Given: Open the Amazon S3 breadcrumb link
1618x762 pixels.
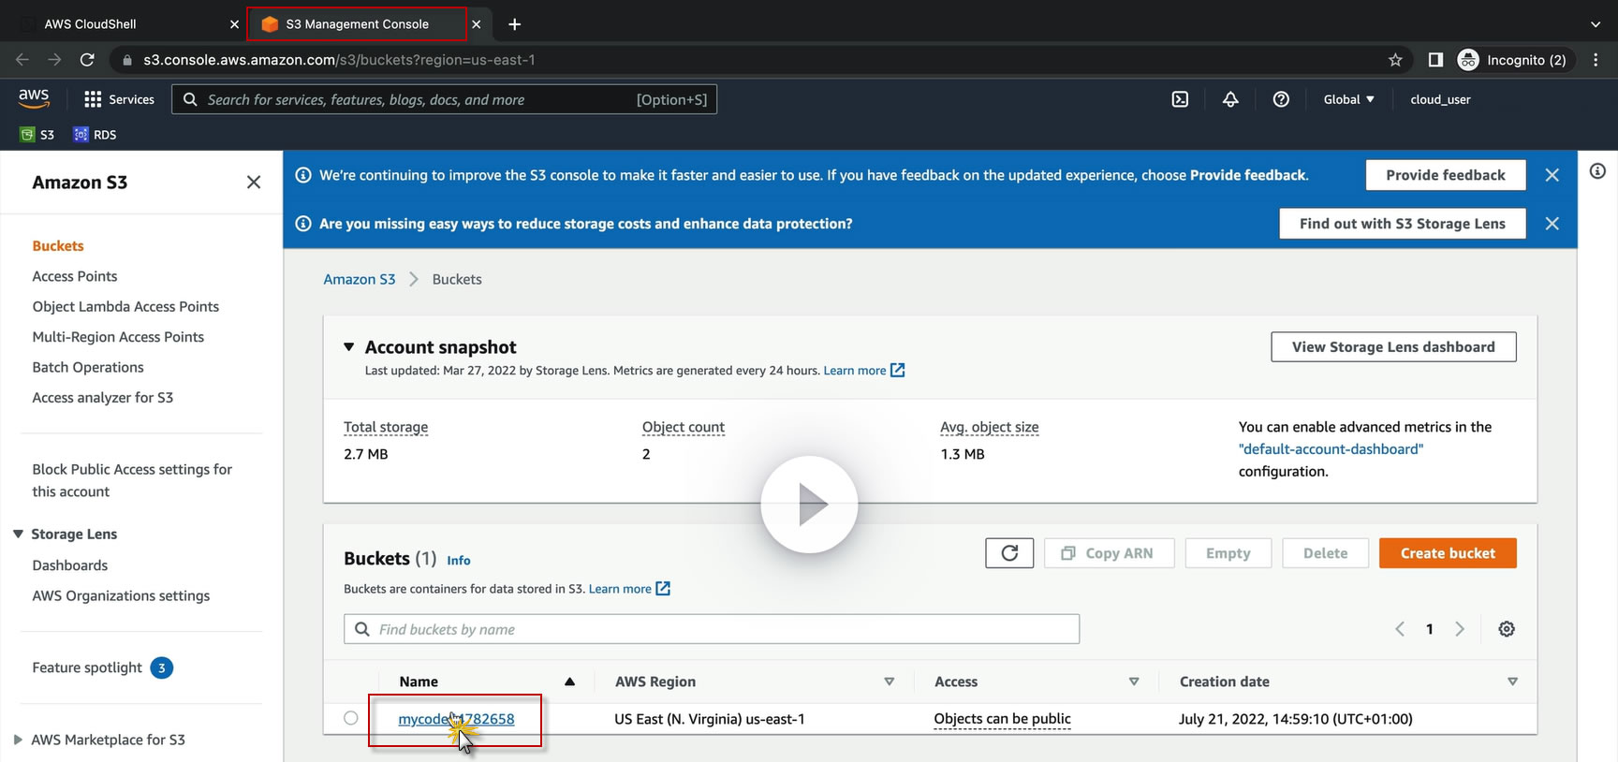Looking at the screenshot, I should 360,279.
